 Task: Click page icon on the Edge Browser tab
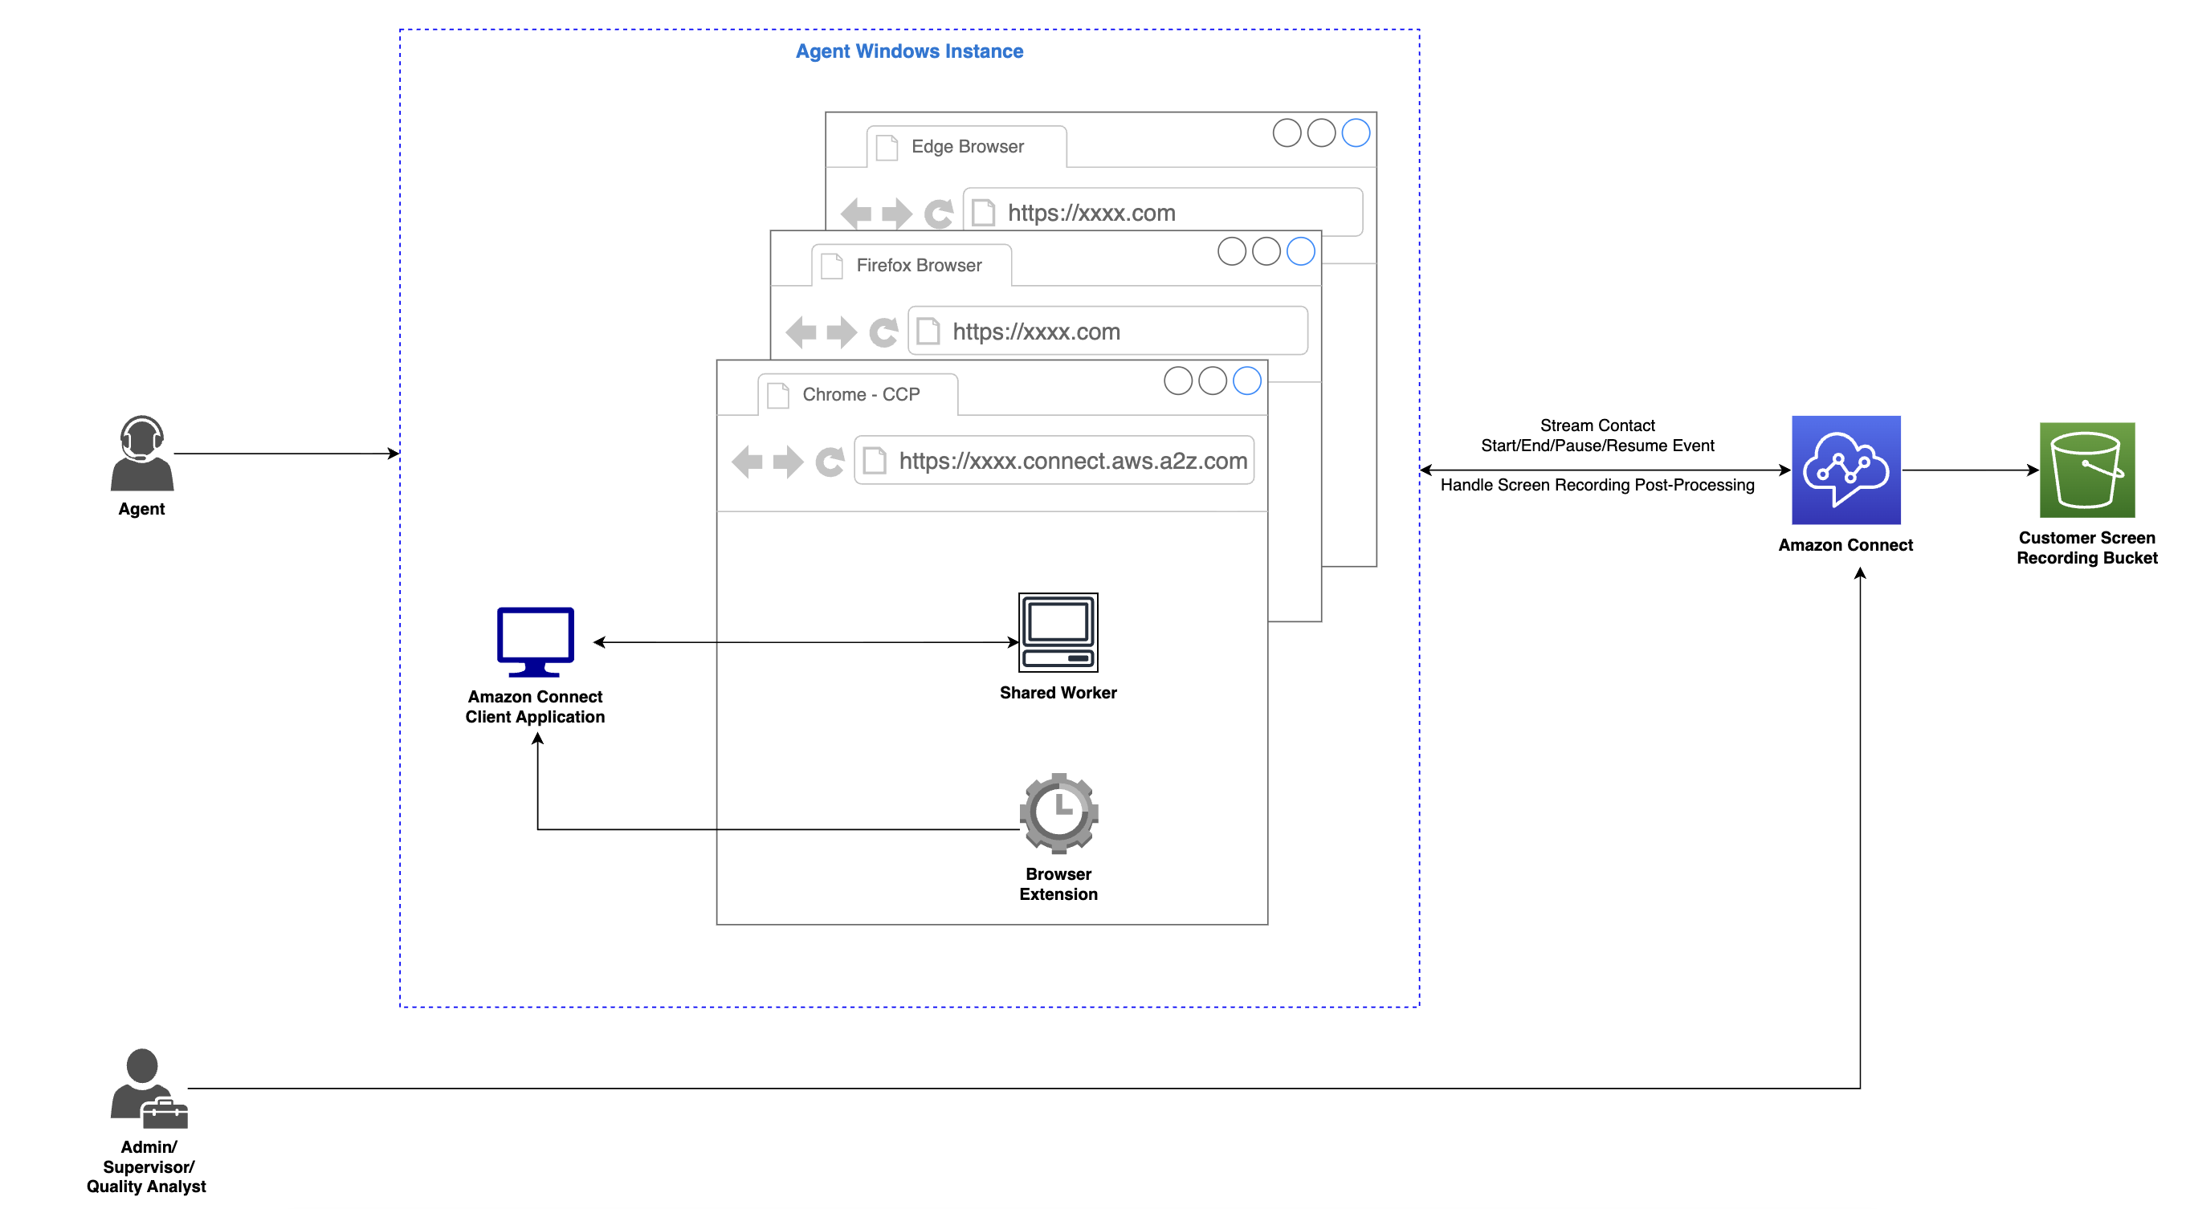[887, 148]
